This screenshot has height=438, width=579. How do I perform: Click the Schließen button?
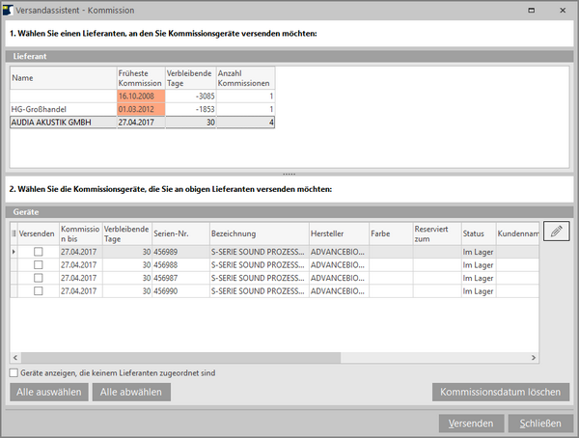541,424
